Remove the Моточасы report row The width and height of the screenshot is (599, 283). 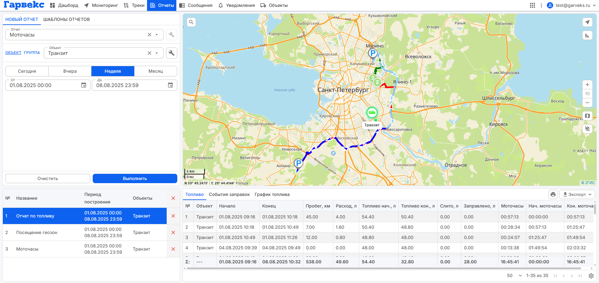(x=173, y=249)
